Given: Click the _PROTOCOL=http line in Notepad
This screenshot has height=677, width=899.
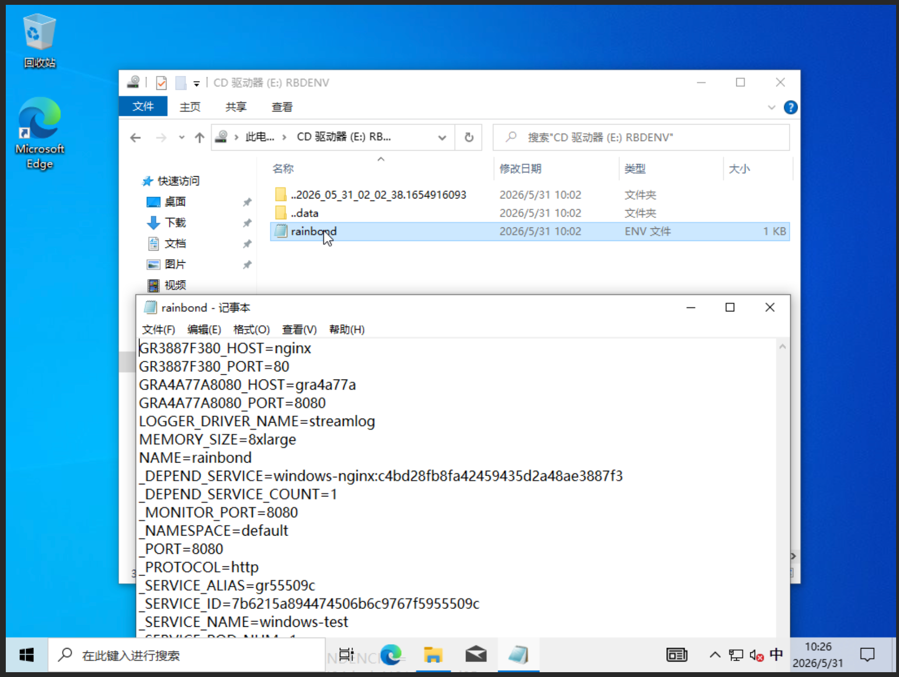Looking at the screenshot, I should tap(198, 567).
